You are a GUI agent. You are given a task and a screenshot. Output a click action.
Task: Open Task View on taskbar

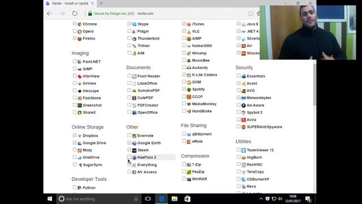click(148, 199)
